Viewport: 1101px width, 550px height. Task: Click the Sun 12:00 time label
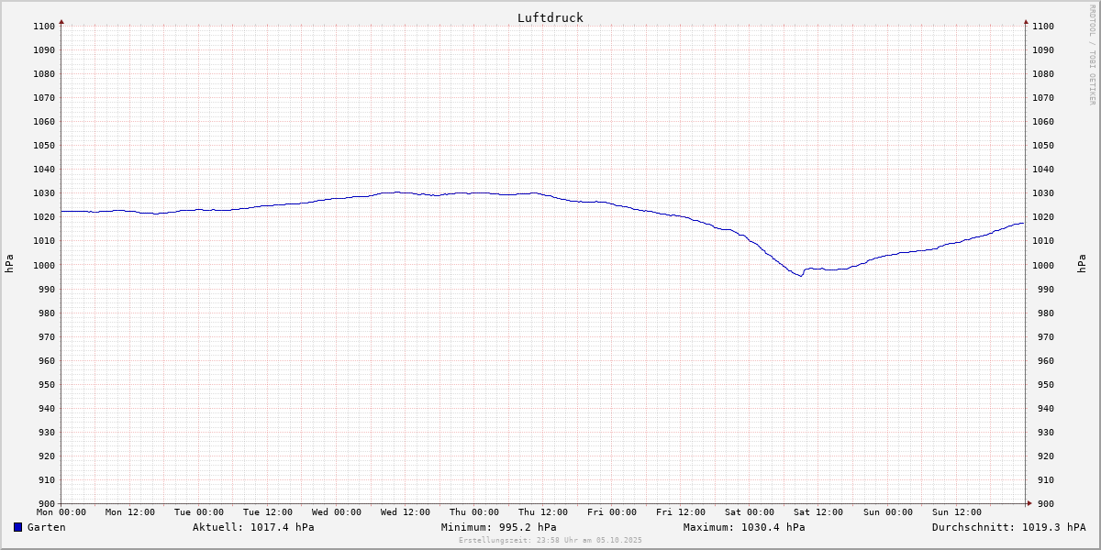[956, 512]
